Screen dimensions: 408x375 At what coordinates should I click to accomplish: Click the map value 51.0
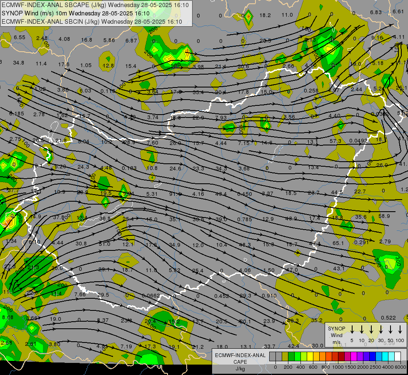[x=104, y=244]
